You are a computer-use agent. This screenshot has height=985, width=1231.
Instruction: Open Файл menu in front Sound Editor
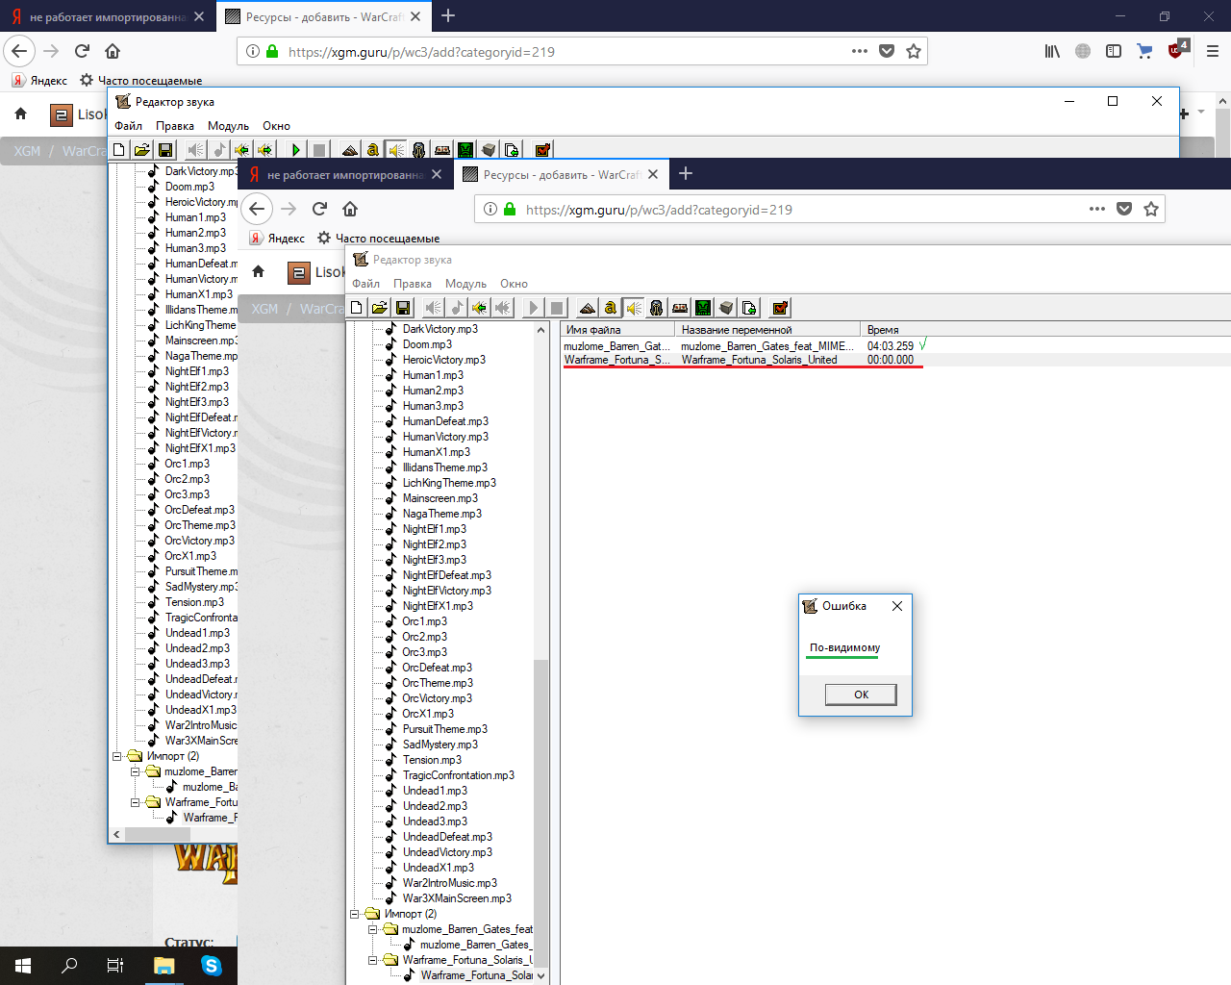coord(365,284)
